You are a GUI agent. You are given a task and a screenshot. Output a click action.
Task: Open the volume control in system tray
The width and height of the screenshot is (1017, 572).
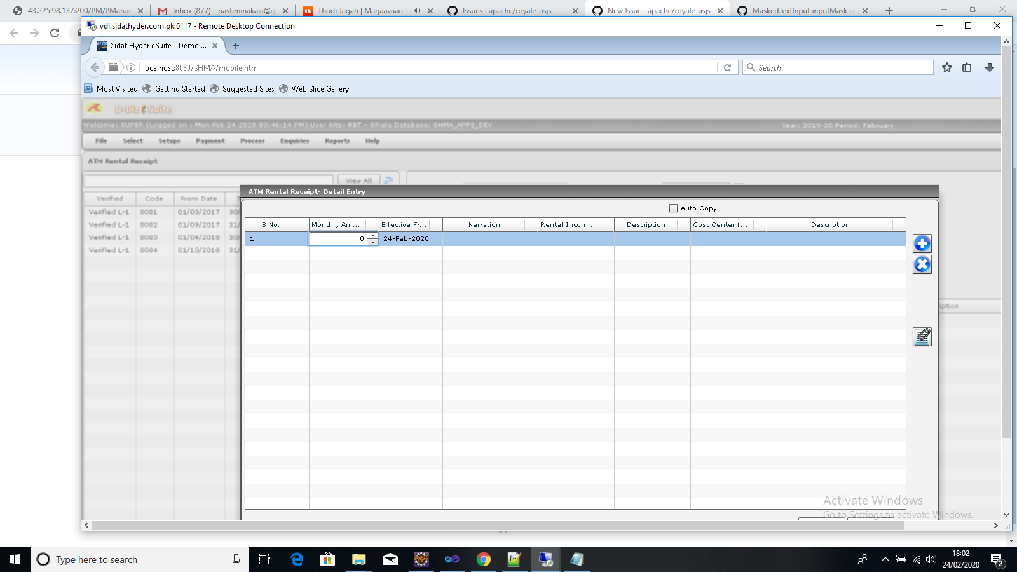click(x=931, y=559)
